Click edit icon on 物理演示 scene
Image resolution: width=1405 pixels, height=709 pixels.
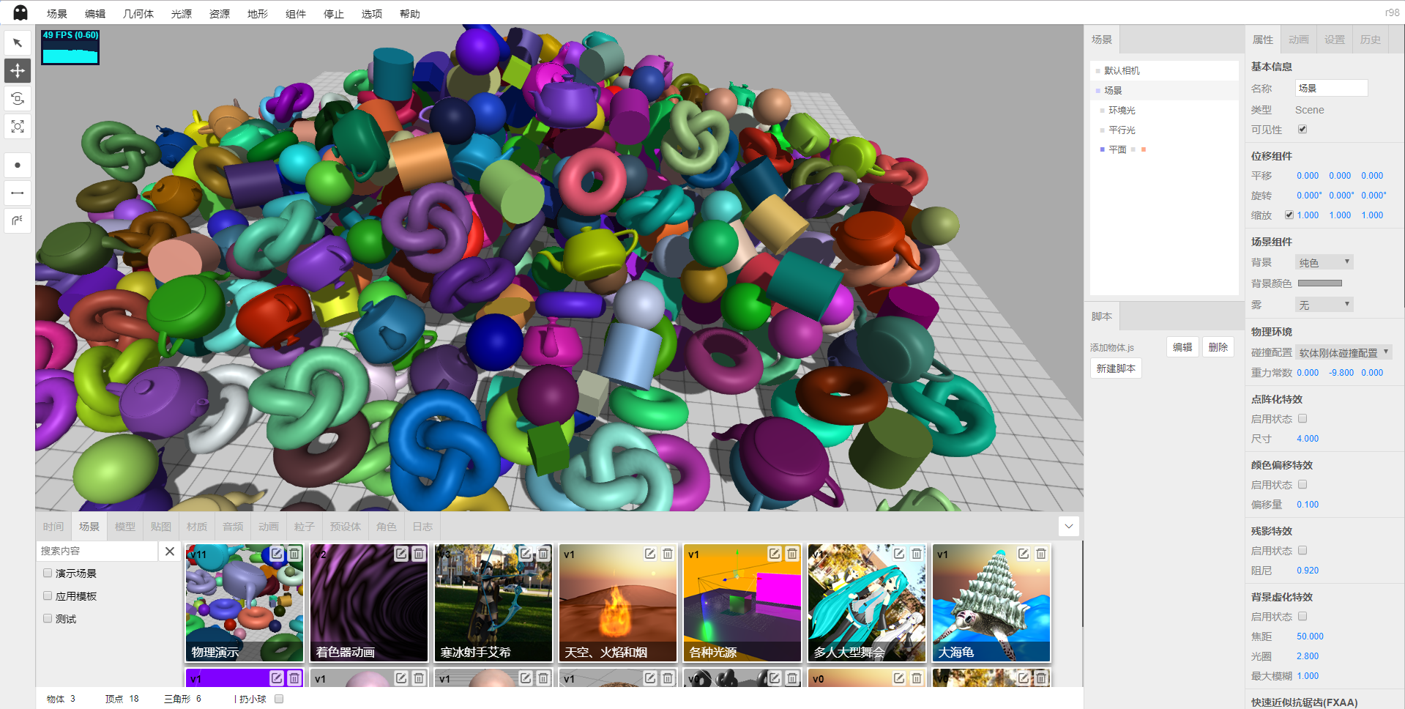[x=276, y=554]
